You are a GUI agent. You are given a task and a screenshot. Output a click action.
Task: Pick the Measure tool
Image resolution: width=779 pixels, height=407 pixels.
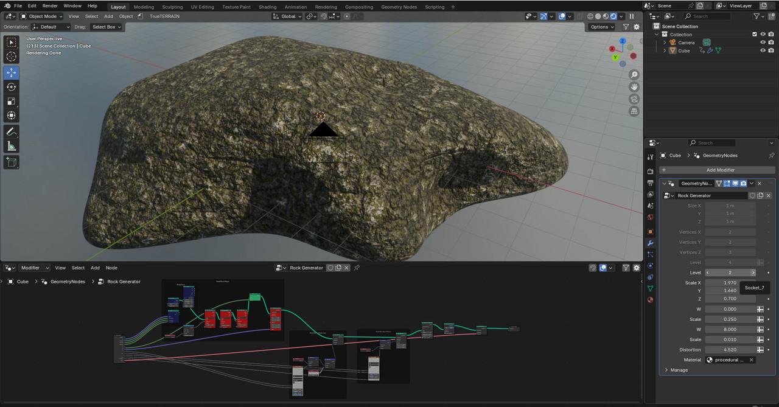(11, 146)
